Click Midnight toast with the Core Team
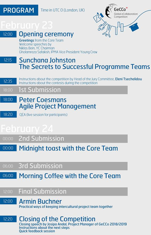This screenshot has width=151, height=235. coord(68,148)
